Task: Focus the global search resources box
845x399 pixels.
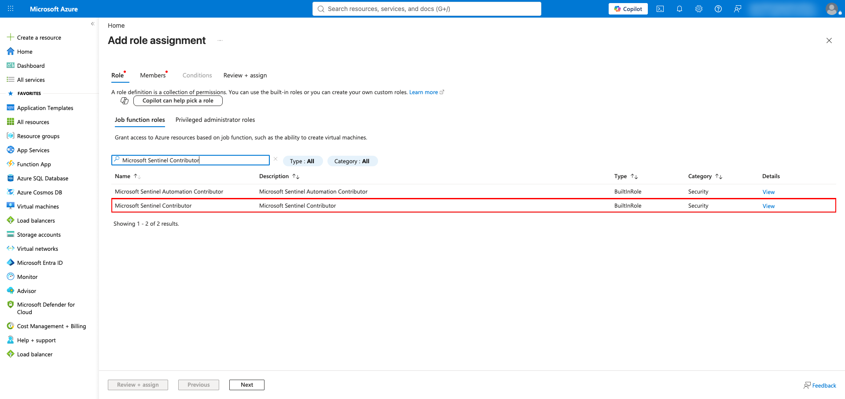Action: tap(427, 9)
